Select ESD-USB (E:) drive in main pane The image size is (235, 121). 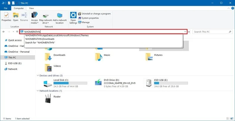pyautogui.click(x=166, y=83)
